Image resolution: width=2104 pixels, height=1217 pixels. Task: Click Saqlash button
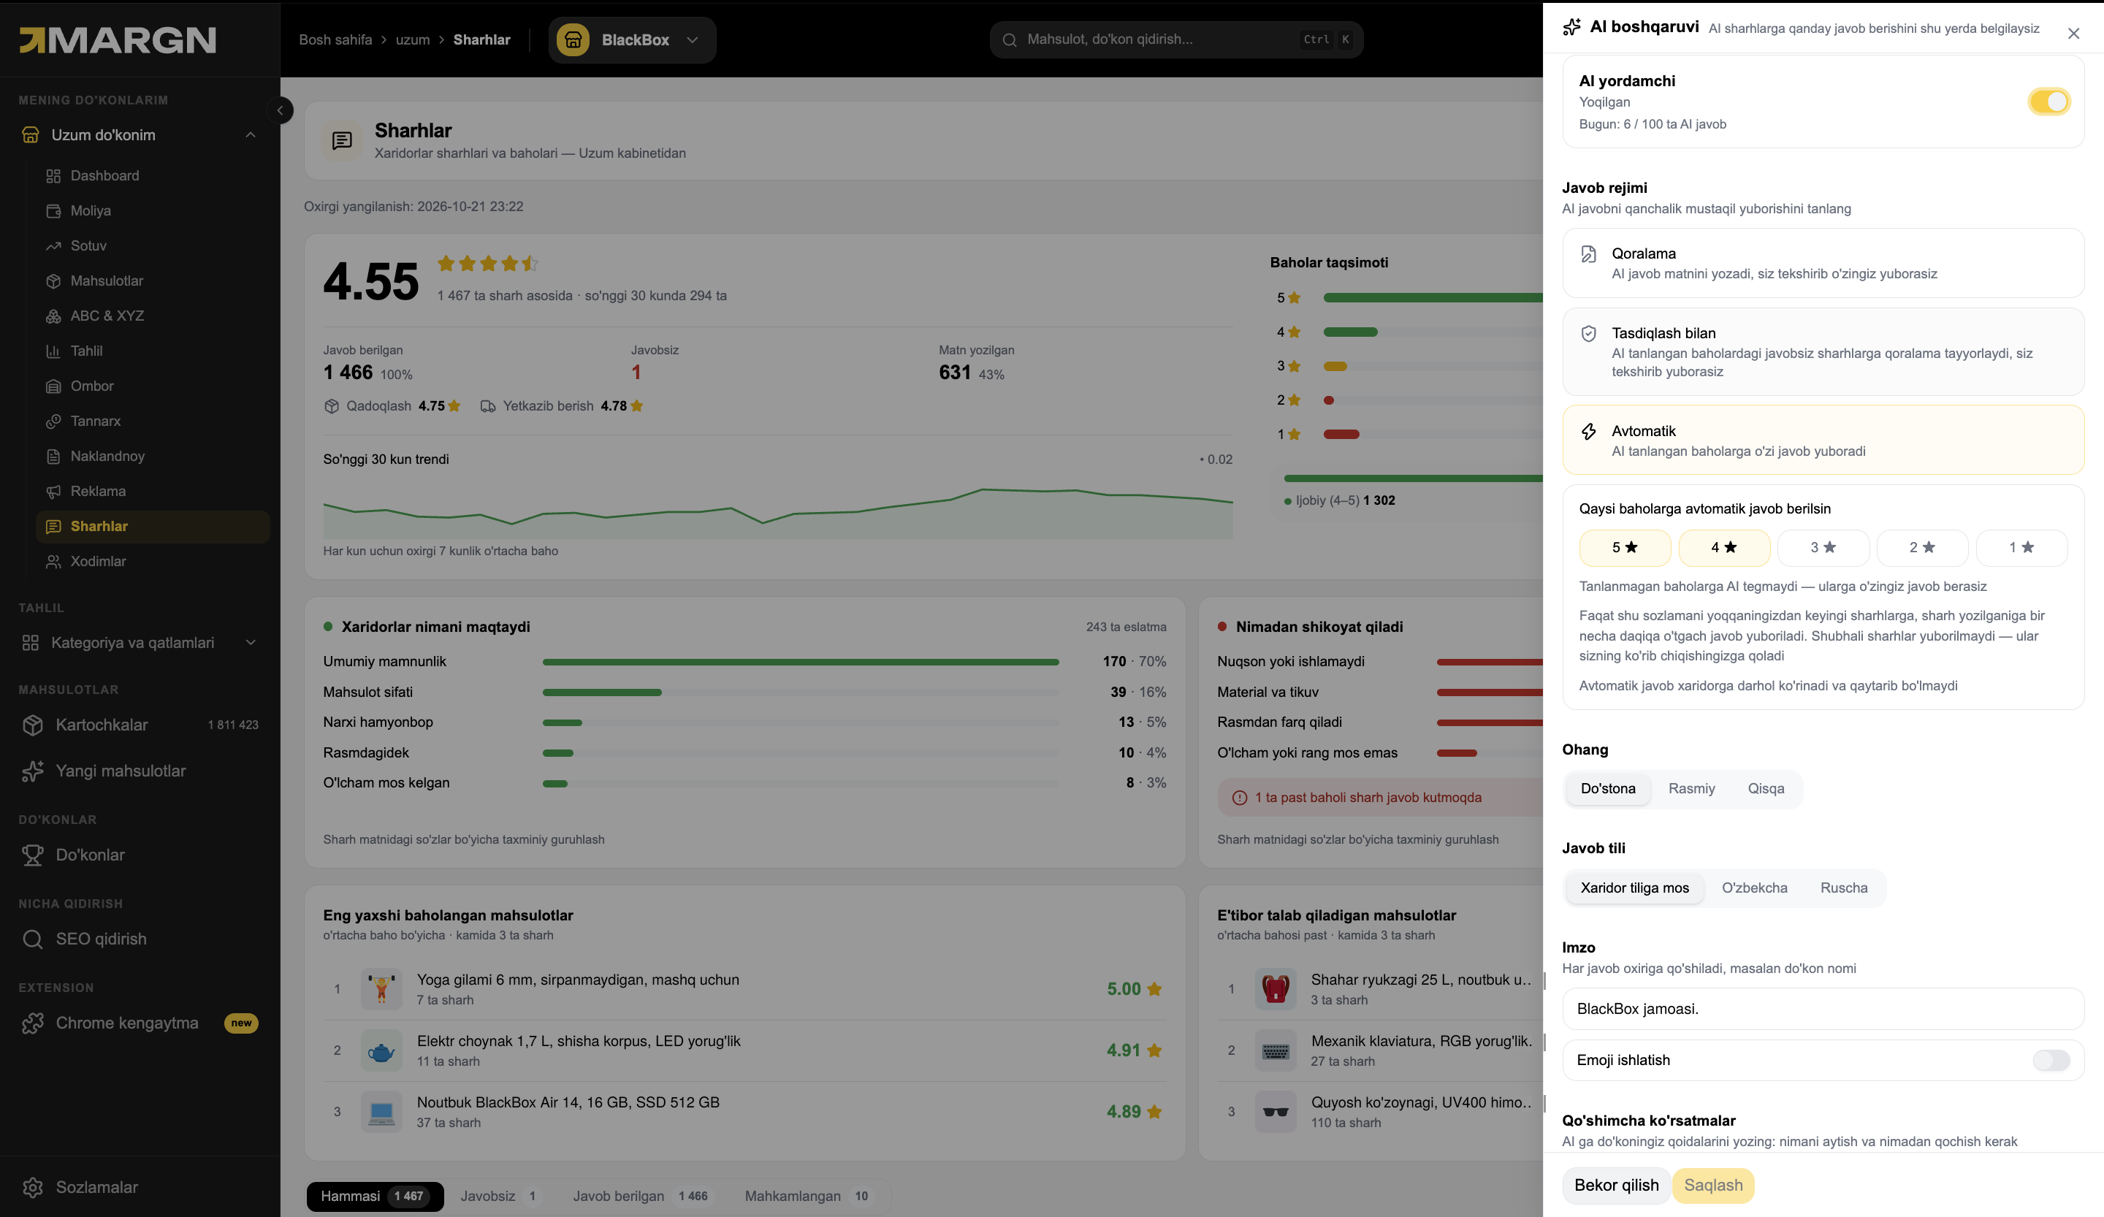point(1713,1186)
